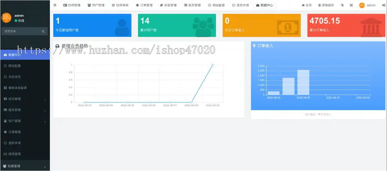
Task: Open the settings cogs icon at top right
Action: [x=384, y=5]
